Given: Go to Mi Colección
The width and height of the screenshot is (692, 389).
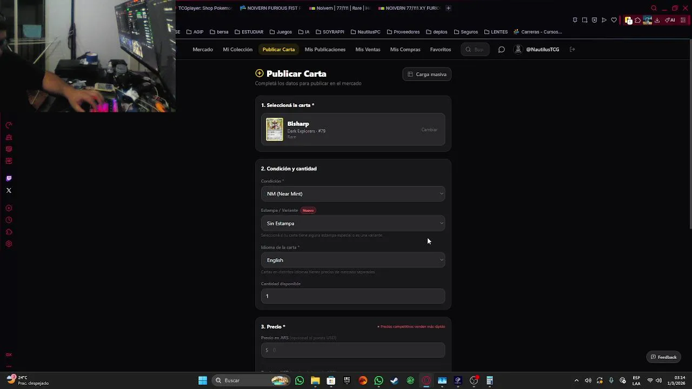Looking at the screenshot, I should [237, 50].
